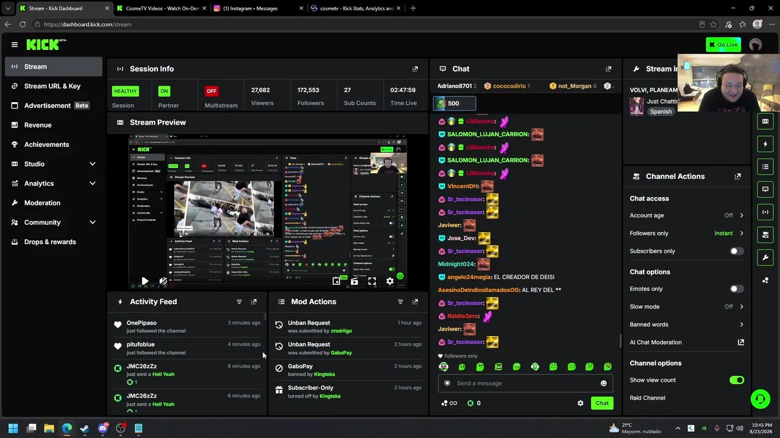Open Account age options chevron
The height and width of the screenshot is (438, 780).
click(x=742, y=215)
